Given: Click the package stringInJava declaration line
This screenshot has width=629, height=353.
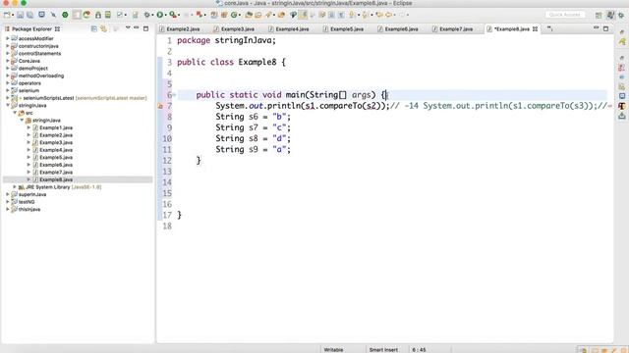Looking at the screenshot, I should [x=227, y=40].
